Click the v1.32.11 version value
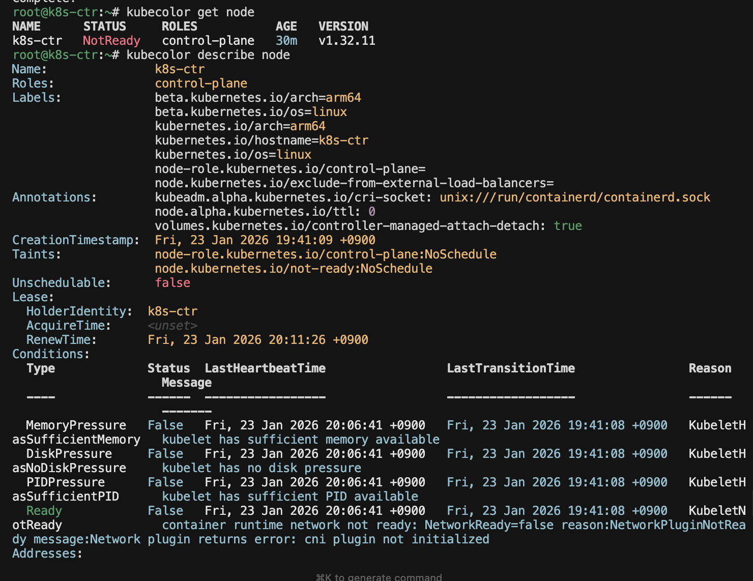 coord(346,41)
